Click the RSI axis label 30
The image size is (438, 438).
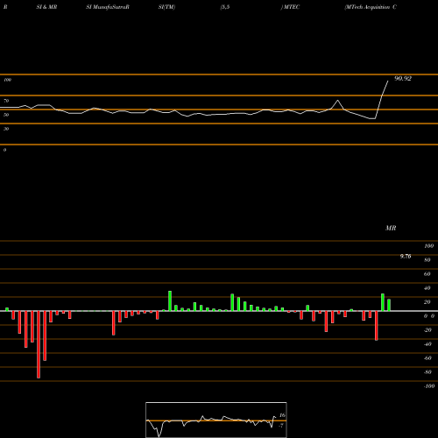click(6, 129)
